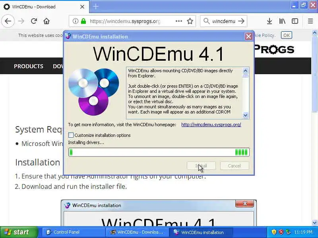Click 'Installing drivers...' status text
The height and width of the screenshot is (238, 318).
[86, 142]
